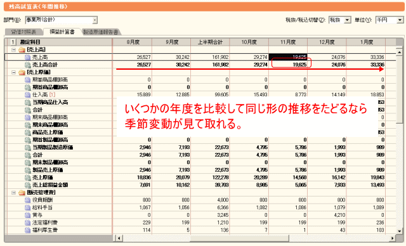The height and width of the screenshot is (246, 406).
Task: Click the 11月度 column header
Action: coord(288,42)
